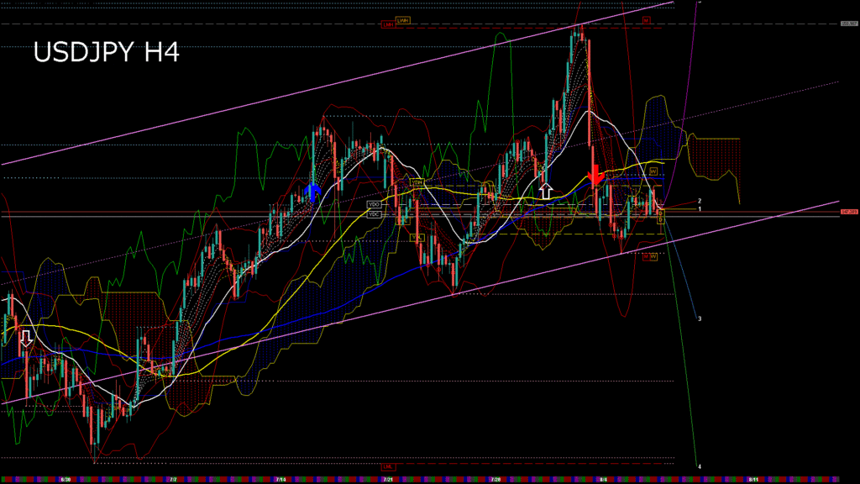Select the current price tag on right axis
This screenshot has height=484, width=860.
coord(848,212)
